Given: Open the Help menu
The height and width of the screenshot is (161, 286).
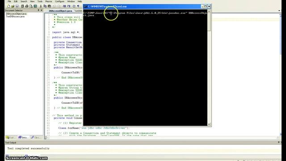Looking at the screenshot, I should pyautogui.click(x=80, y=1).
